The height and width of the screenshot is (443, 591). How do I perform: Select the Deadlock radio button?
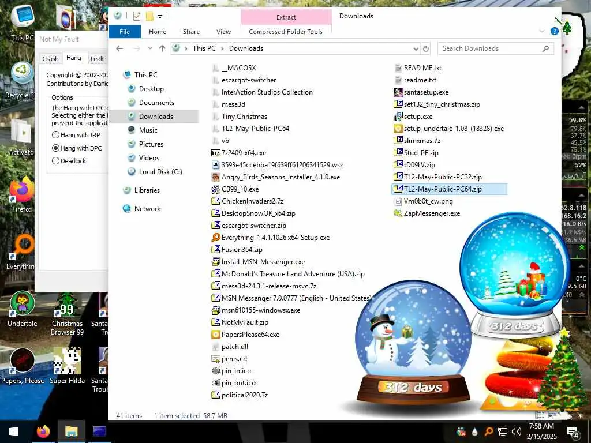tap(56, 161)
